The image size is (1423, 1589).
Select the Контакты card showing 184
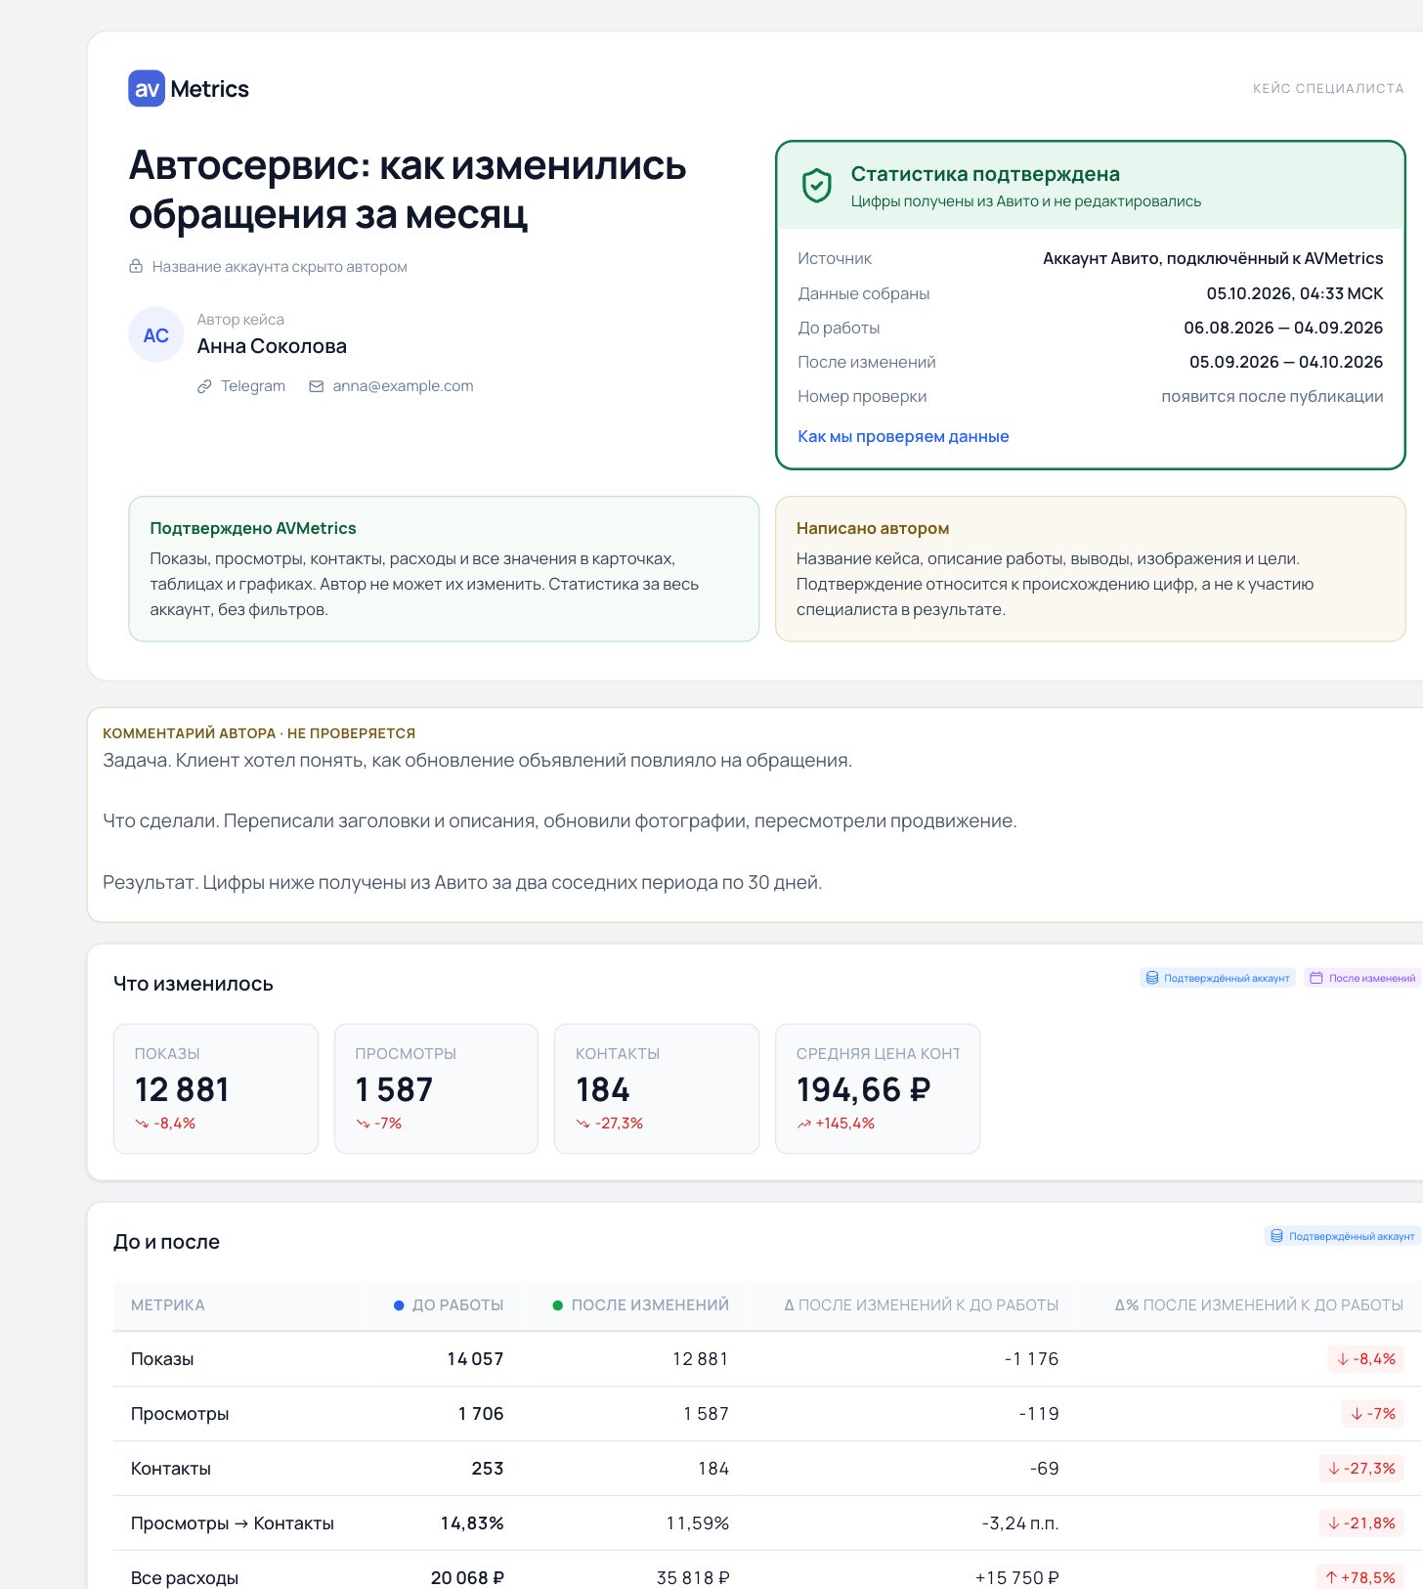[657, 1088]
